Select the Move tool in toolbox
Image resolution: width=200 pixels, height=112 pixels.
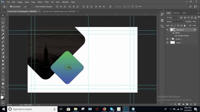click(3, 15)
